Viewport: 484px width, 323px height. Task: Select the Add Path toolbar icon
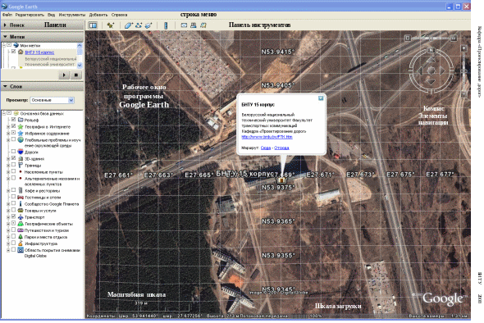139,25
